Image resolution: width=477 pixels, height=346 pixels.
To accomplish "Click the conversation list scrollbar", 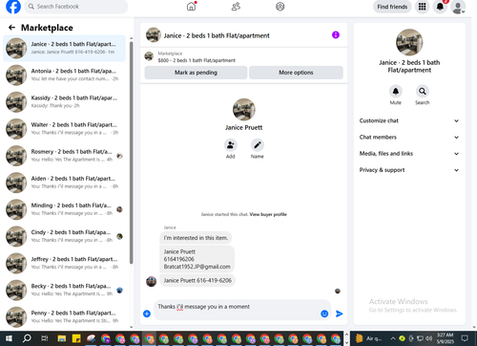I will click(x=131, y=152).
